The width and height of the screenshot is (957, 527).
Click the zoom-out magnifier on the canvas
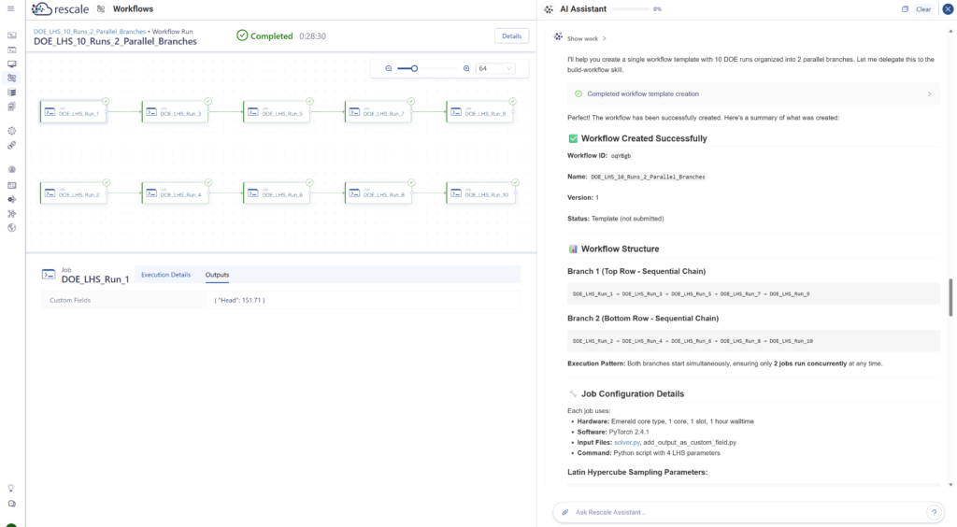click(388, 68)
